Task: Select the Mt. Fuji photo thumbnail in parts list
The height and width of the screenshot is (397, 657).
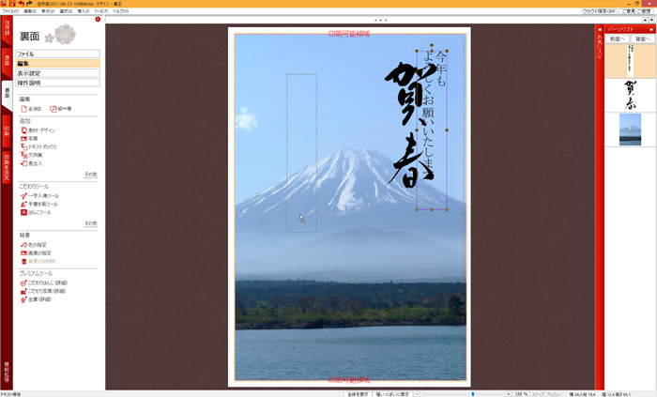Action: 630,130
